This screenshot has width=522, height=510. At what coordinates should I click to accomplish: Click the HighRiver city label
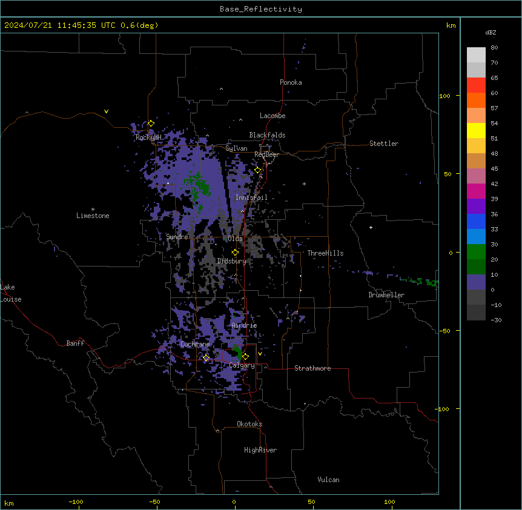point(260,450)
